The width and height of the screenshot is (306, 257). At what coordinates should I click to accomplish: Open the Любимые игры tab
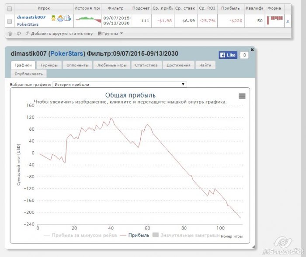point(112,65)
